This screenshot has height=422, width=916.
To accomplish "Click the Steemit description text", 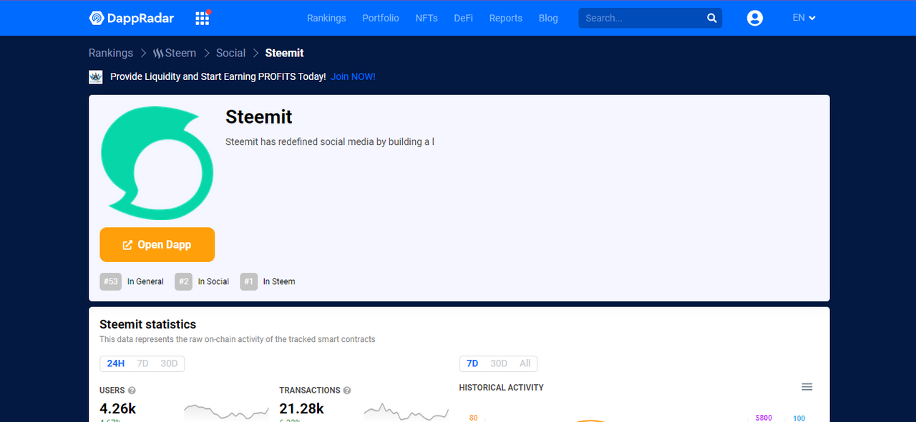I will [330, 141].
